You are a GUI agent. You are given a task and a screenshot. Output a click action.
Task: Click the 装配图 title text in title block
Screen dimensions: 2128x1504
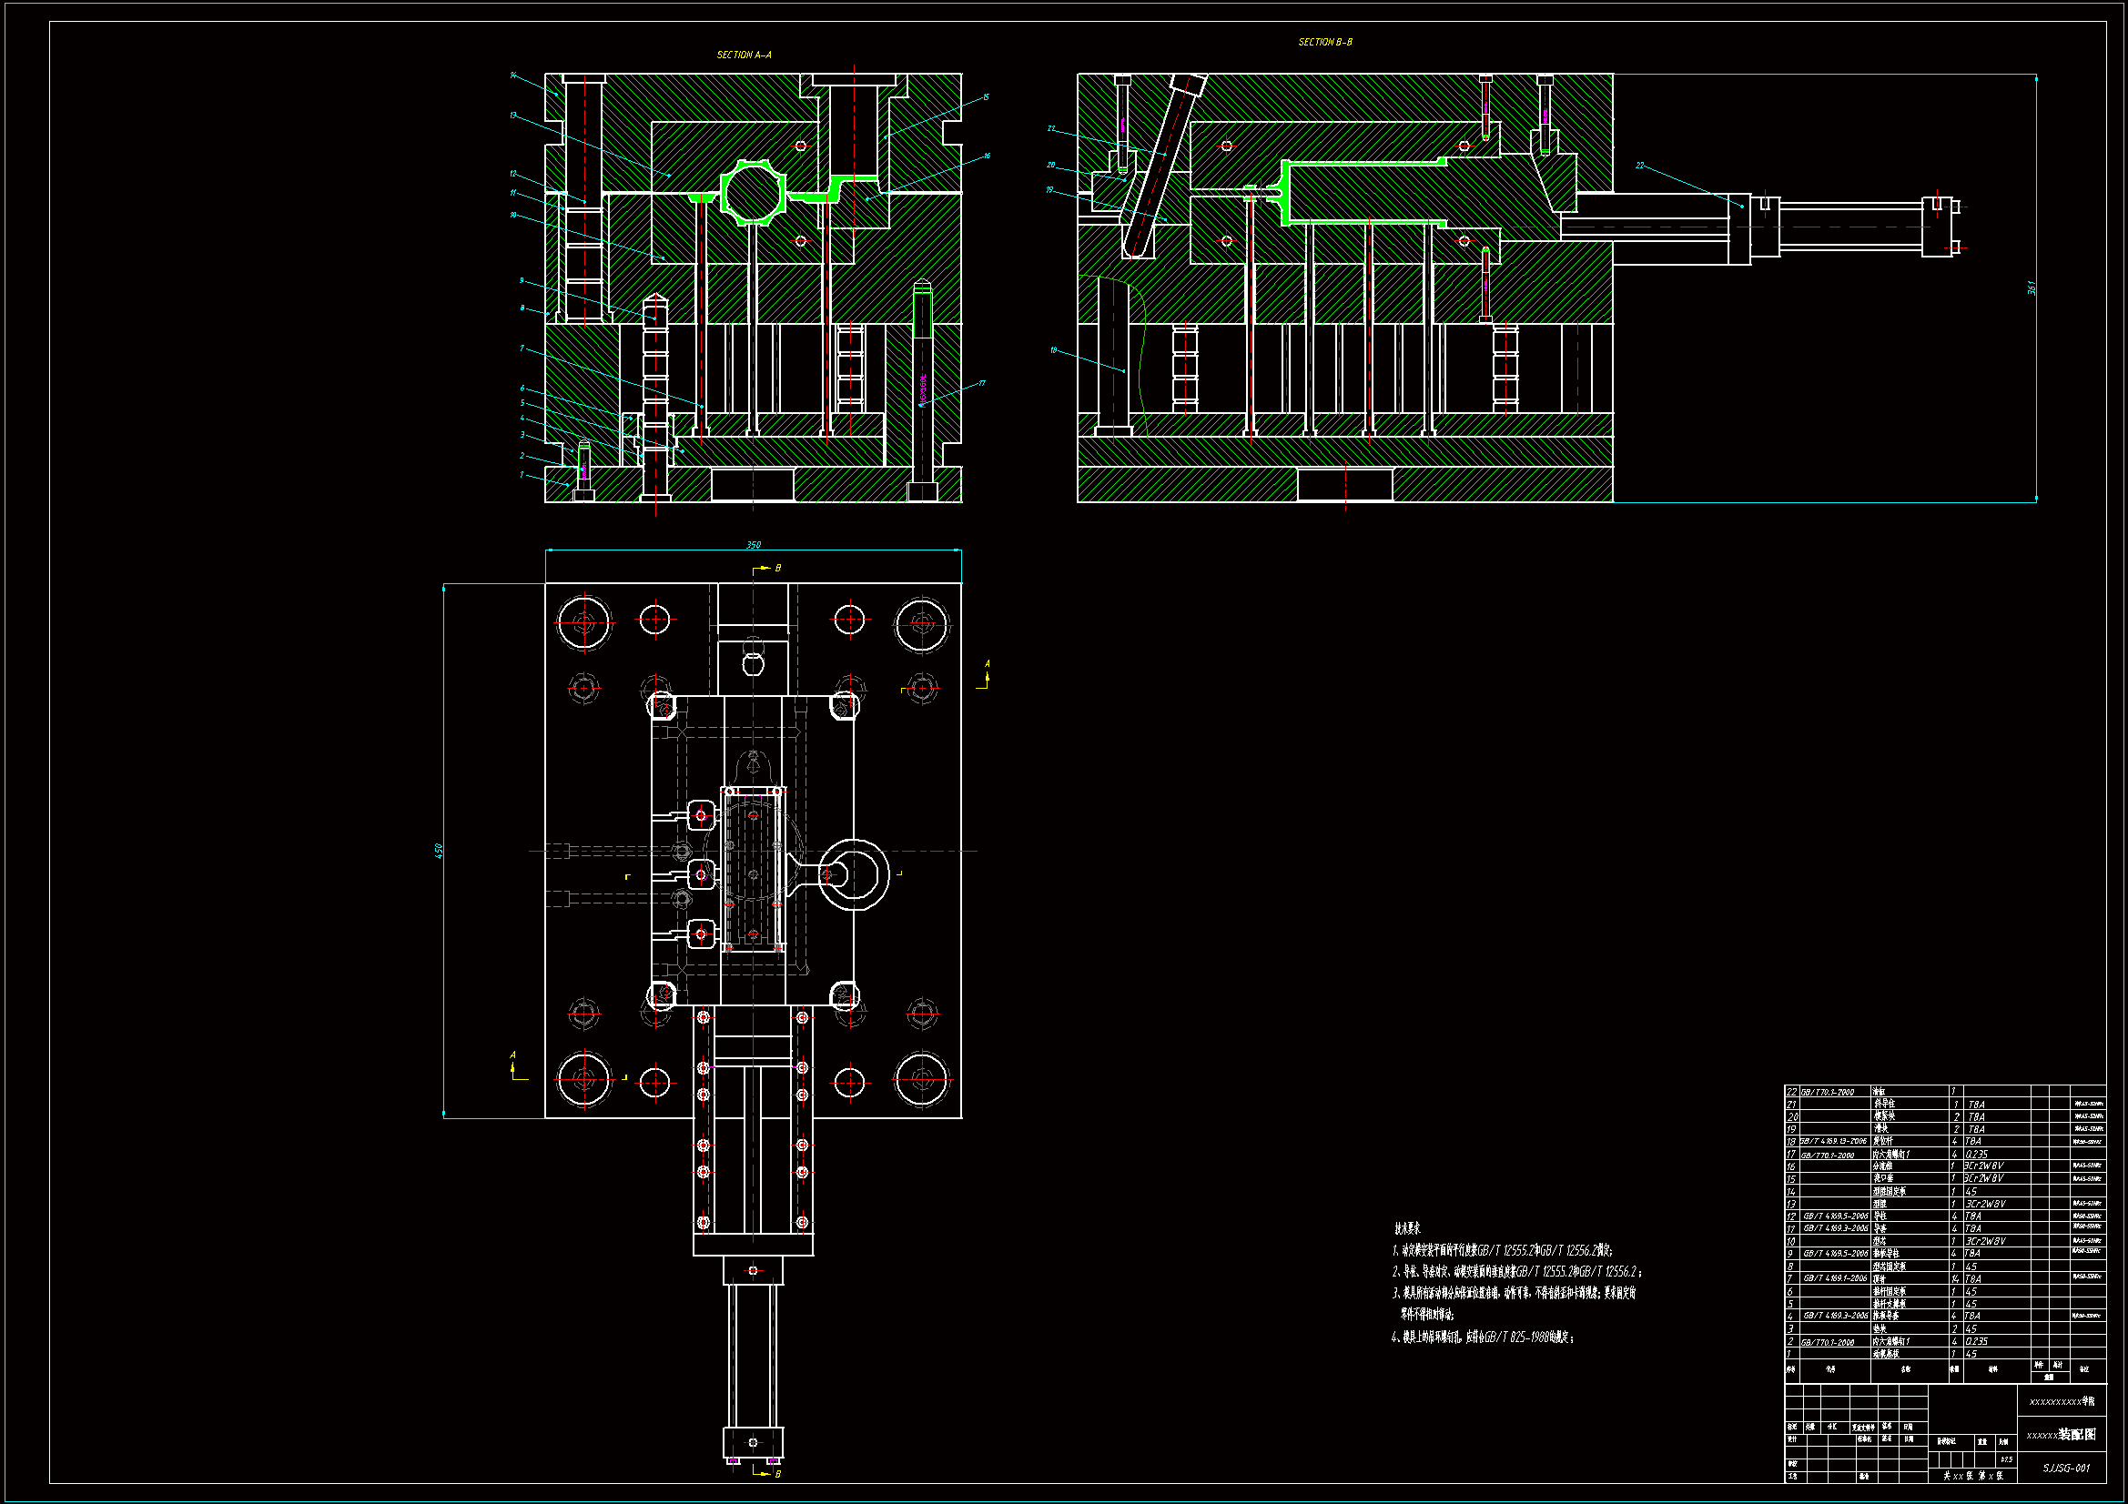click(2076, 1435)
